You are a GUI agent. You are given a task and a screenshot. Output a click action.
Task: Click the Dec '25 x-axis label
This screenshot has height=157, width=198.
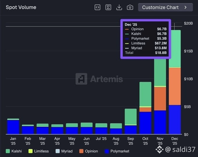(175, 141)
